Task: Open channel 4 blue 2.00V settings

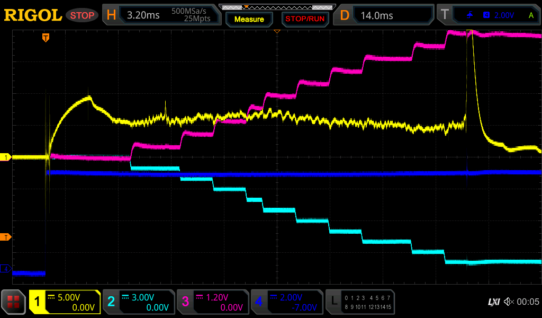Action: (x=287, y=302)
